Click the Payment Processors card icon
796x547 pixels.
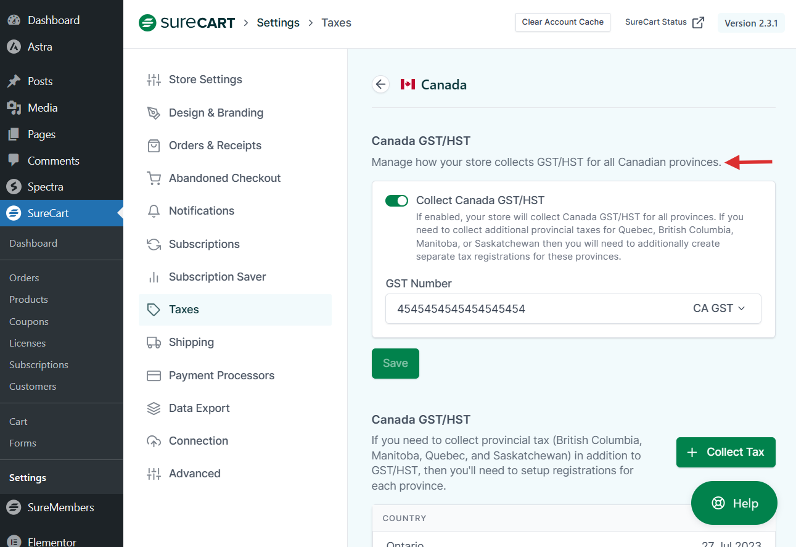(154, 376)
